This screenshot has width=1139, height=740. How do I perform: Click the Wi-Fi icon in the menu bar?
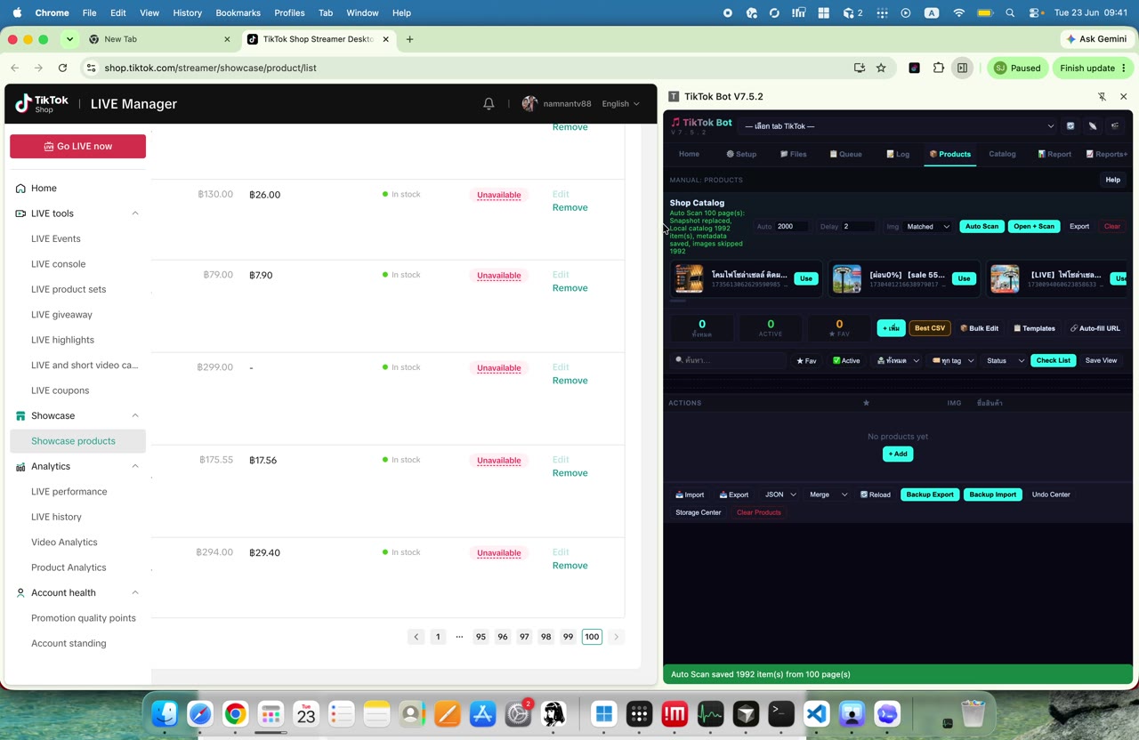[x=958, y=12]
